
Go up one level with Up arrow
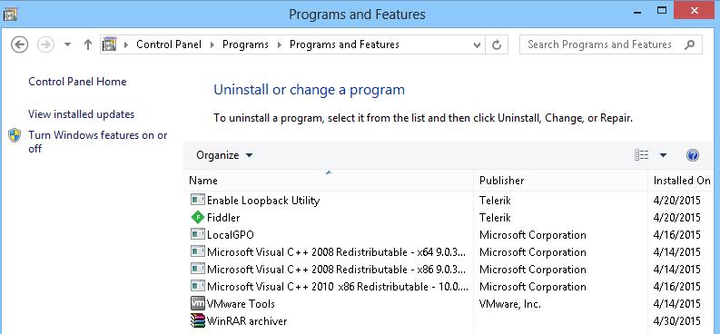click(x=88, y=44)
